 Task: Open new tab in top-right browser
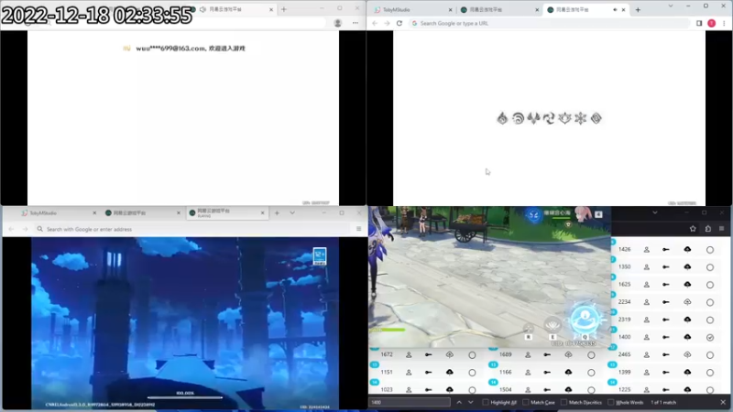coord(638,9)
